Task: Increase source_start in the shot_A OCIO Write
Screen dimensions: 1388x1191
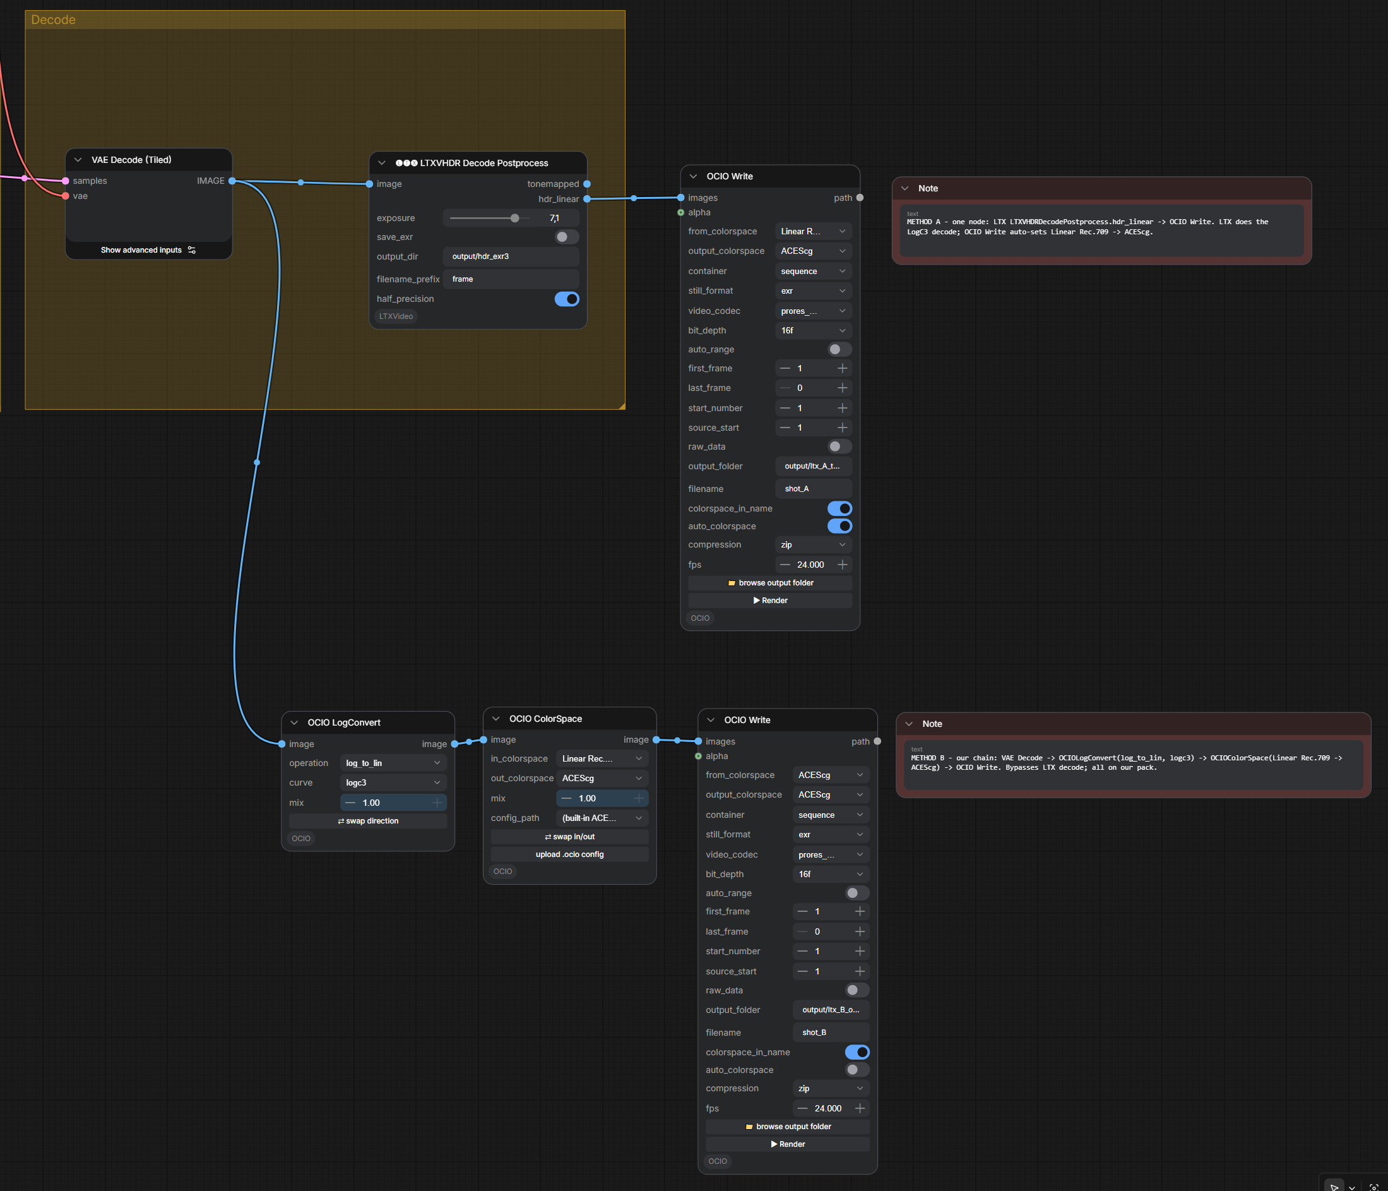Action: pyautogui.click(x=843, y=428)
